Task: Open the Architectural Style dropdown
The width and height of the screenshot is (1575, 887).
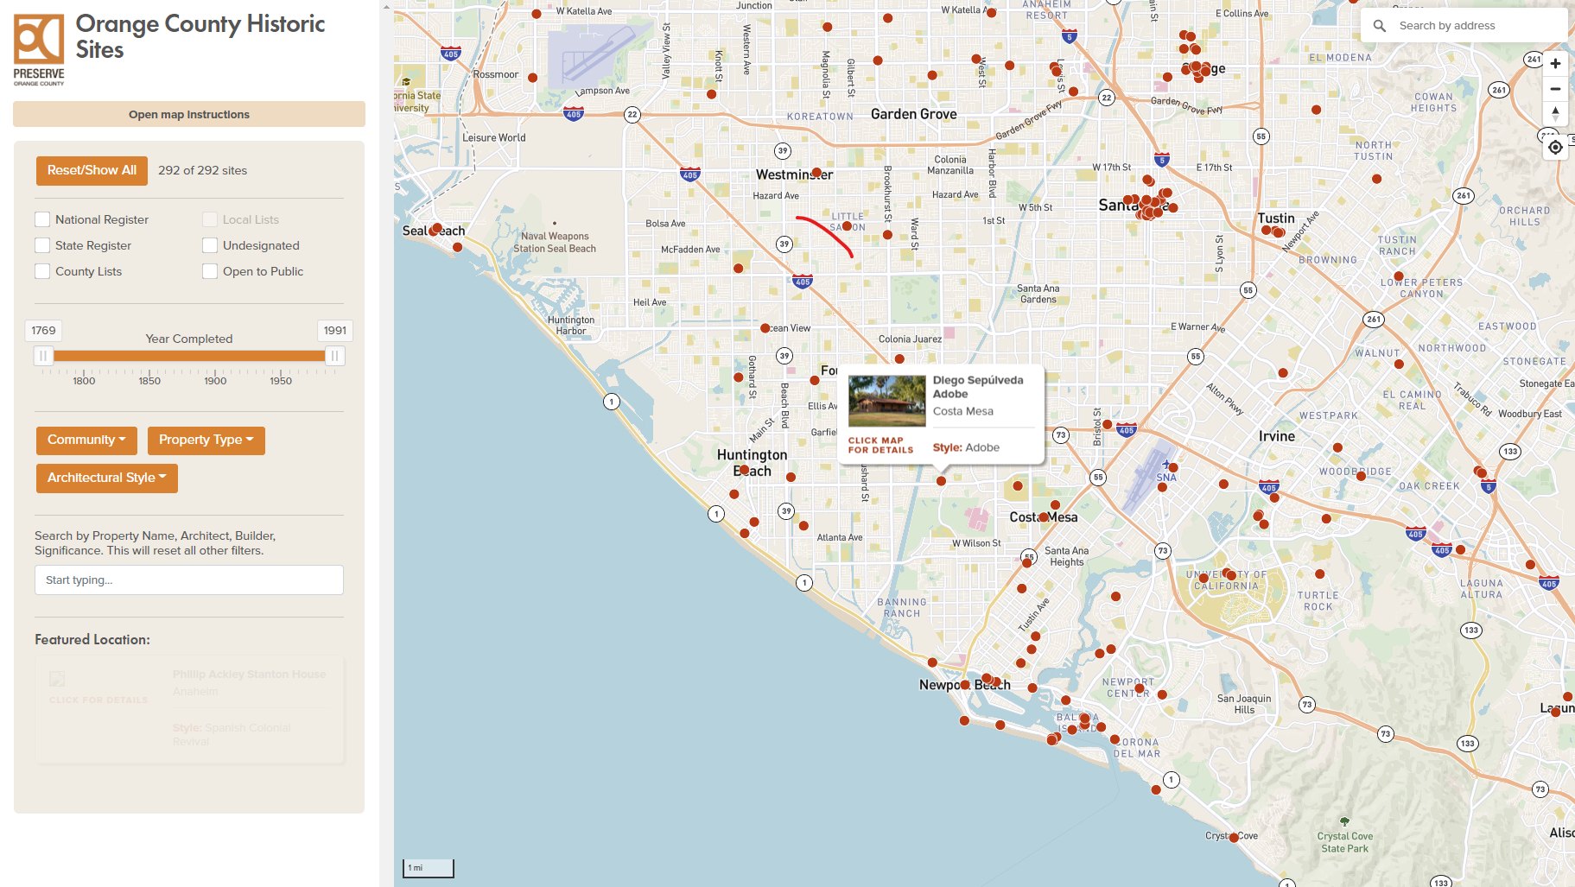Action: (x=106, y=478)
